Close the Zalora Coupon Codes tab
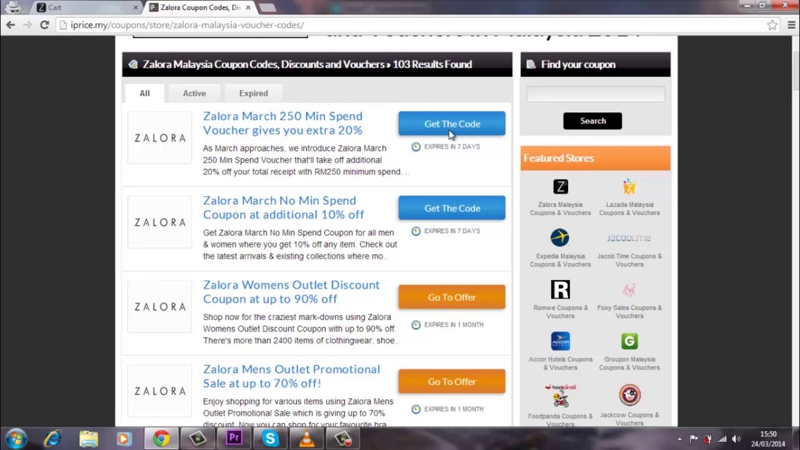Screen dimensions: 800x450 248,7
